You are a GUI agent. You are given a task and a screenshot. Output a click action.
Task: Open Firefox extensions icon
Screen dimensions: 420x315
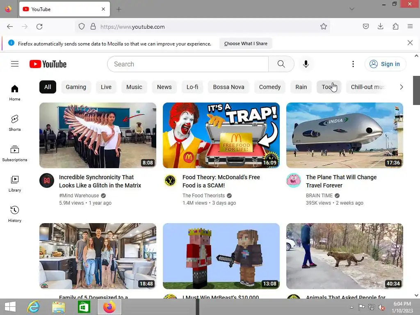point(395,27)
